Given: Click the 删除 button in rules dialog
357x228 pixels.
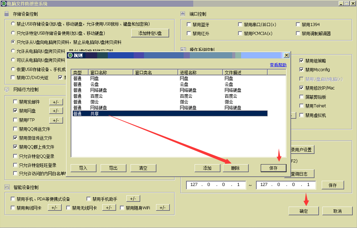Looking at the screenshot, I should [235, 168].
